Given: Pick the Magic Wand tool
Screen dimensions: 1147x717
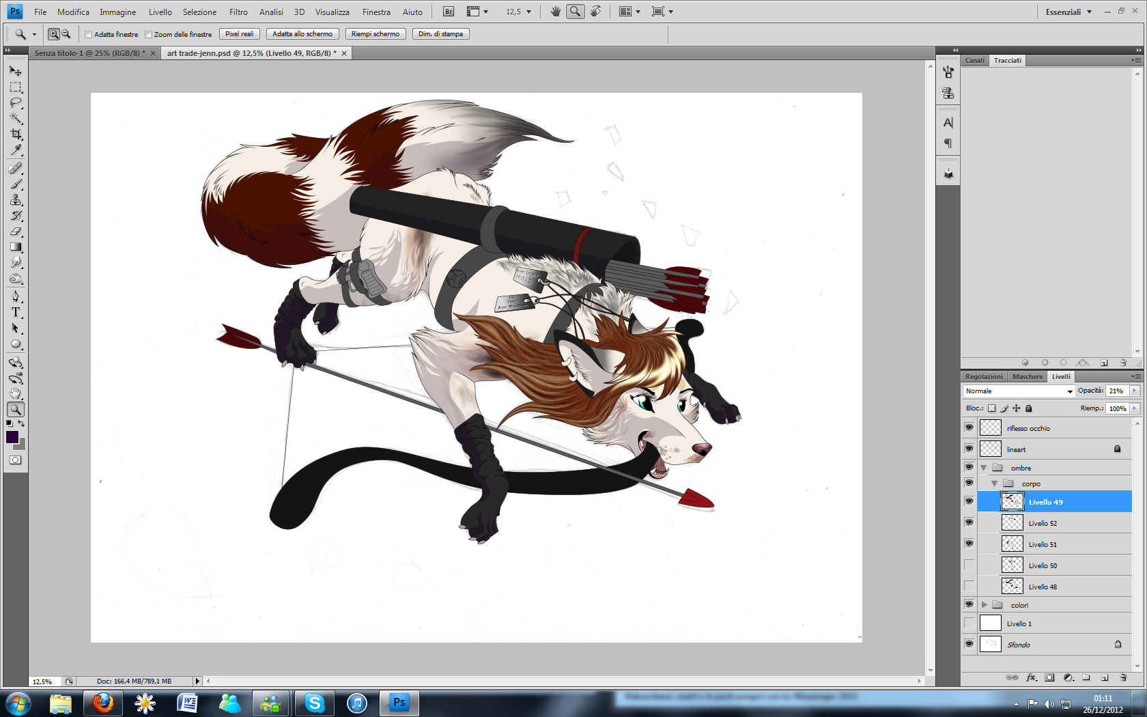Looking at the screenshot, I should coord(16,119).
